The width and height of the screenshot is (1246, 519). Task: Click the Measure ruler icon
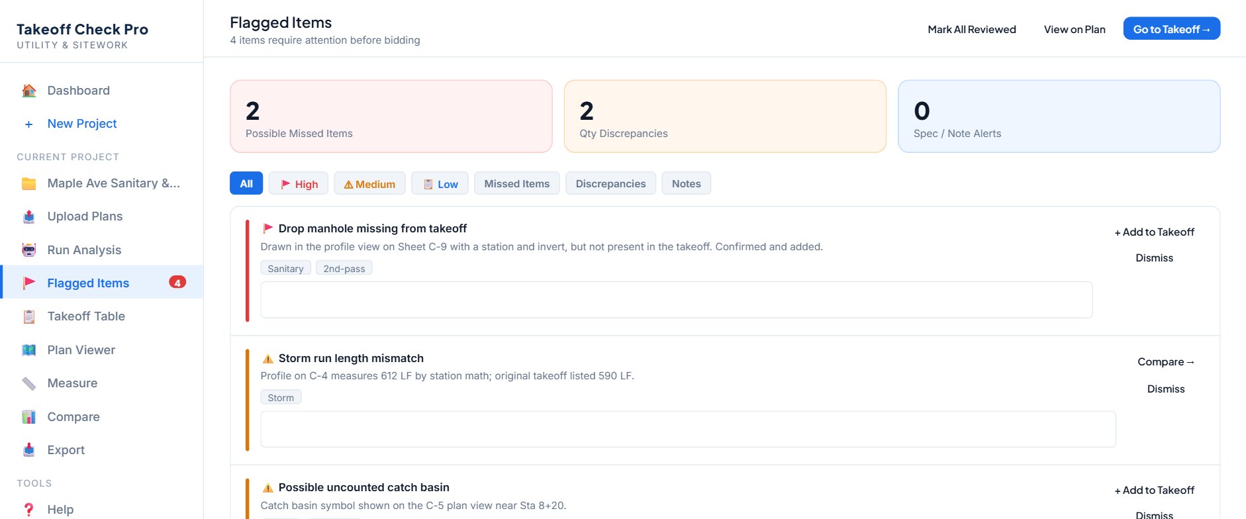[28, 383]
